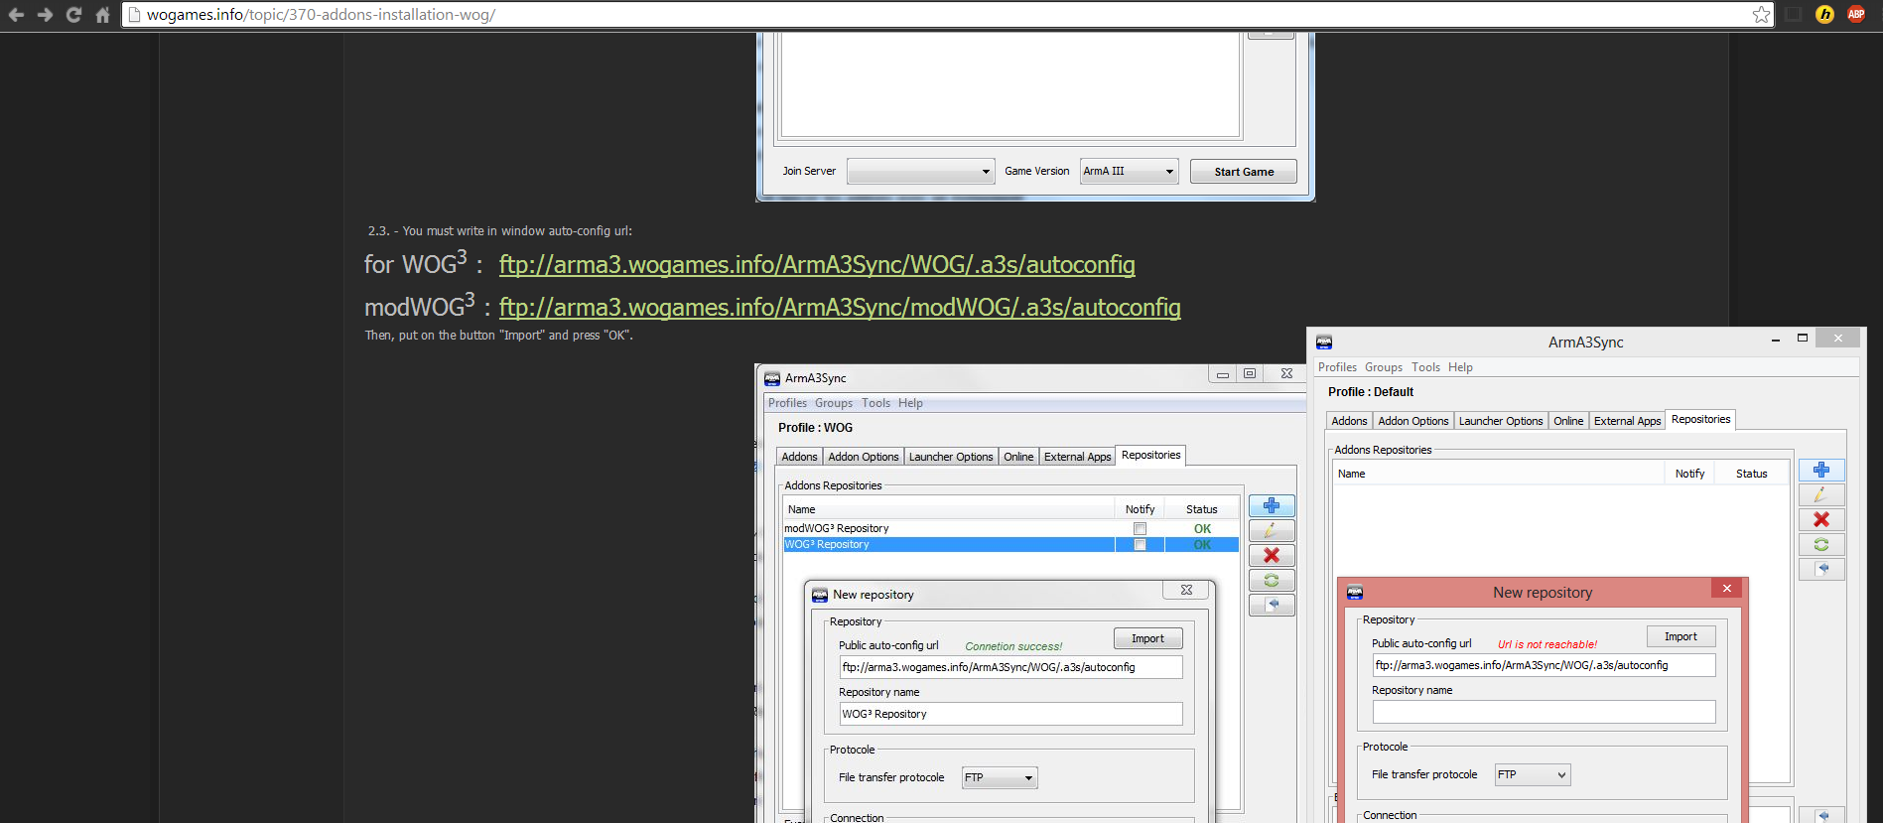Select highlighted WOG³ Repository row
The width and height of the screenshot is (1883, 823).
[1010, 544]
